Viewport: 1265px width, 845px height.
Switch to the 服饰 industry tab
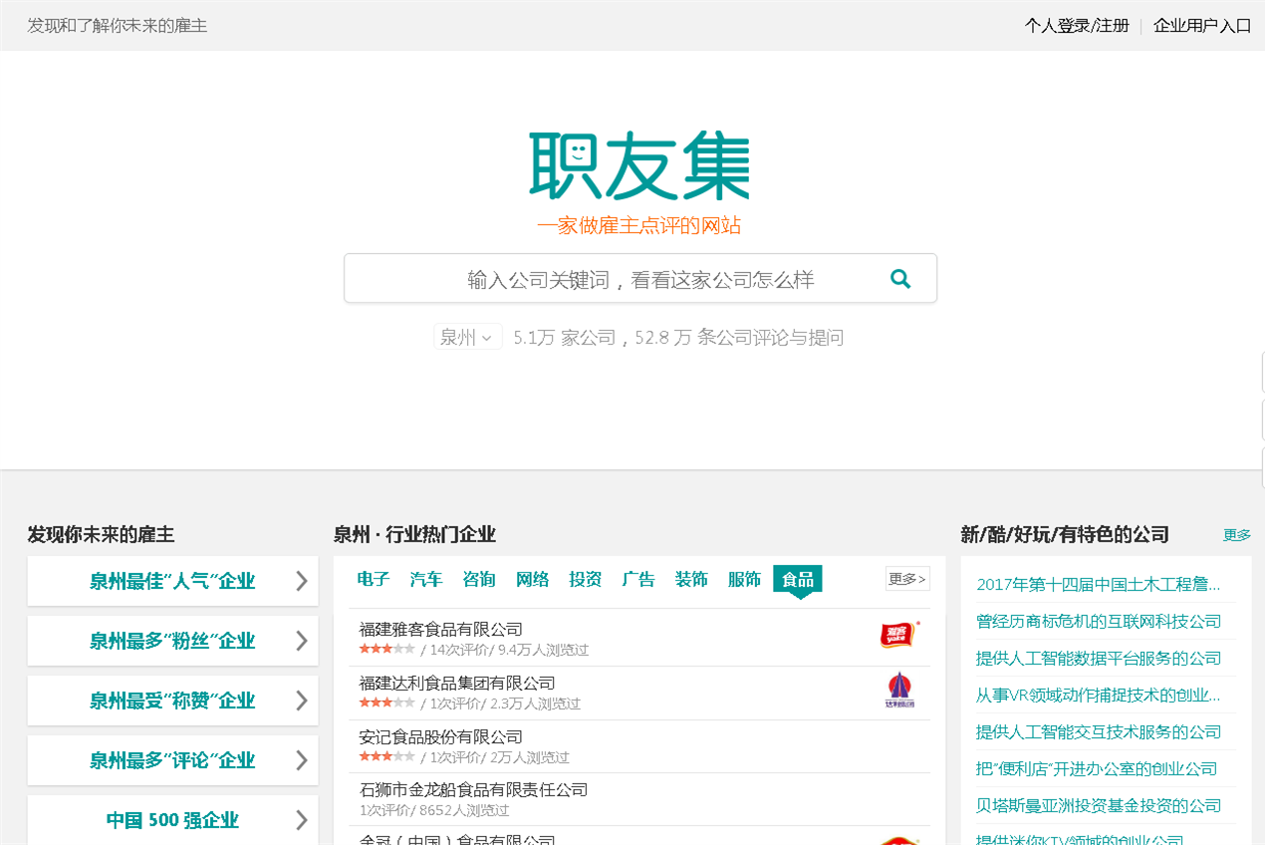click(x=744, y=580)
